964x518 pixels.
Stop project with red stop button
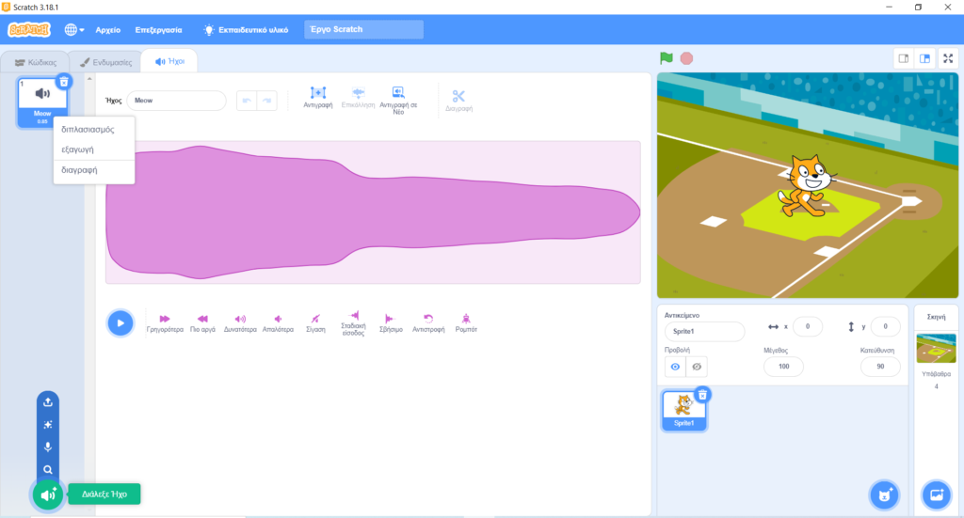click(686, 58)
